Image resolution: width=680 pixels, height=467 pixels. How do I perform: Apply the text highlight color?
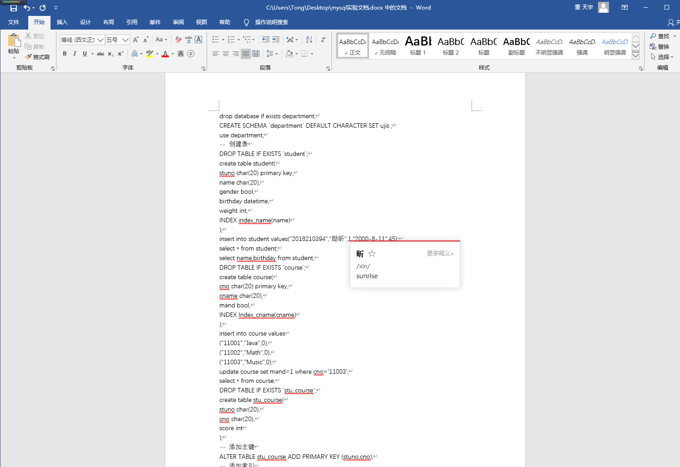click(150, 54)
